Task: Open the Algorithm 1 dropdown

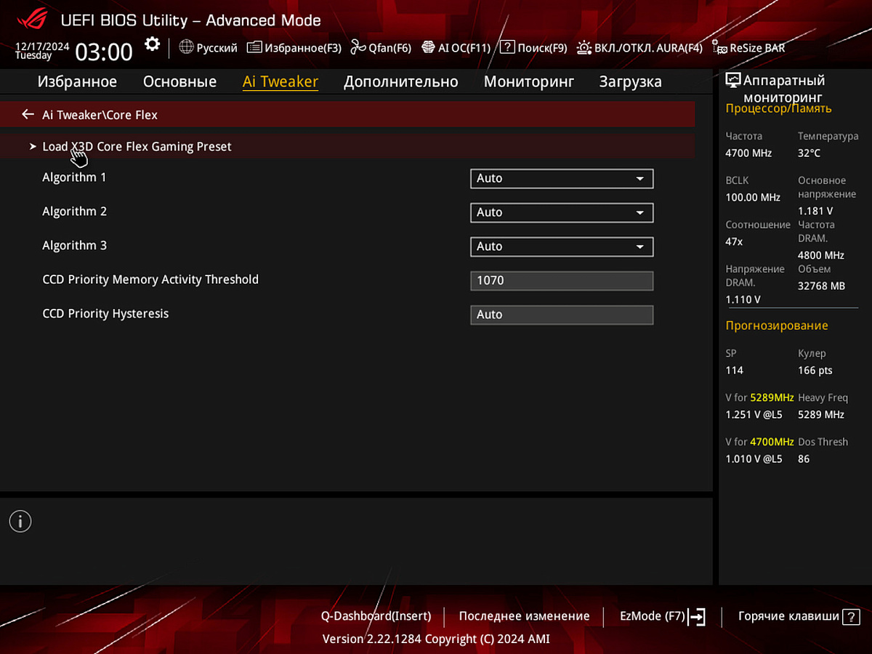Action: tap(562, 178)
